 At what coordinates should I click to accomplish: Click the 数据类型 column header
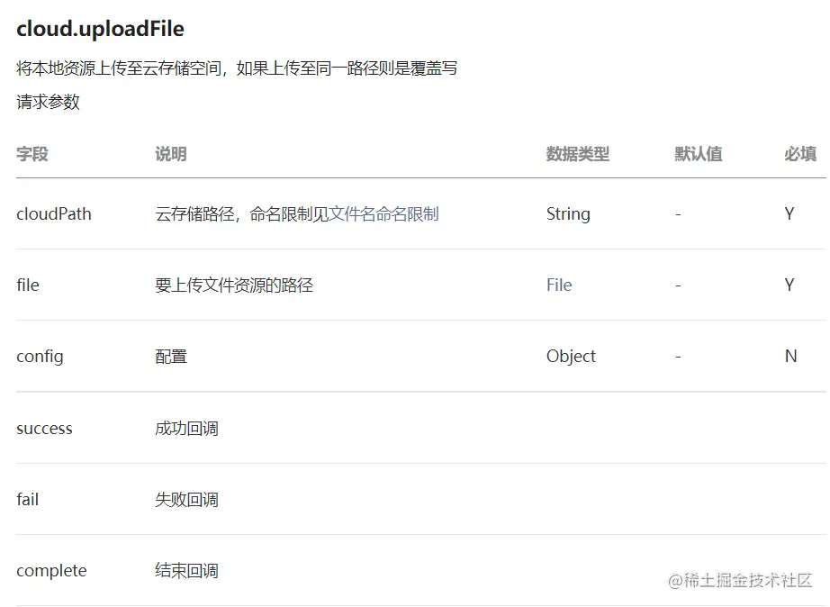[577, 154]
